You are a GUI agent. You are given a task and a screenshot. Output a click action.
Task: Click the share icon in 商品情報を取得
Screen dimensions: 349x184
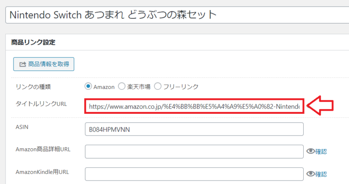tap(23, 64)
